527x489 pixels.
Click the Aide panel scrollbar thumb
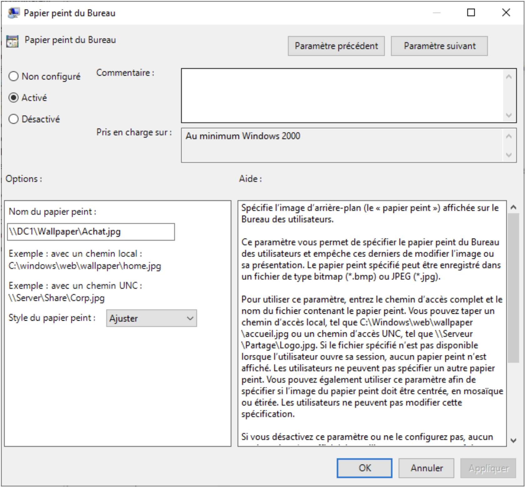[513, 288]
